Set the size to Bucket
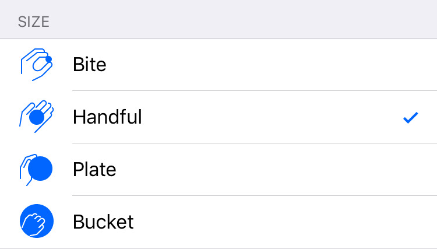The image size is (437, 249). pyautogui.click(x=218, y=222)
